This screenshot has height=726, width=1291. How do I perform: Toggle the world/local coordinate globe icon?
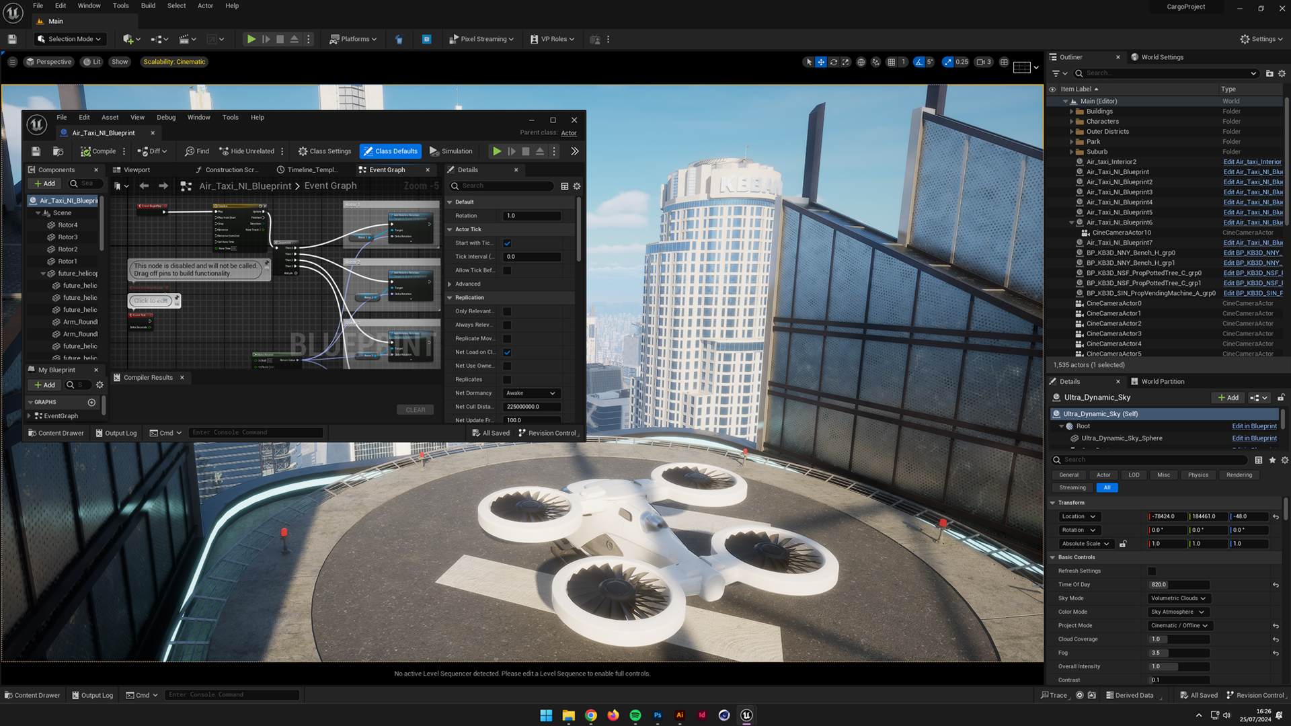(x=861, y=62)
